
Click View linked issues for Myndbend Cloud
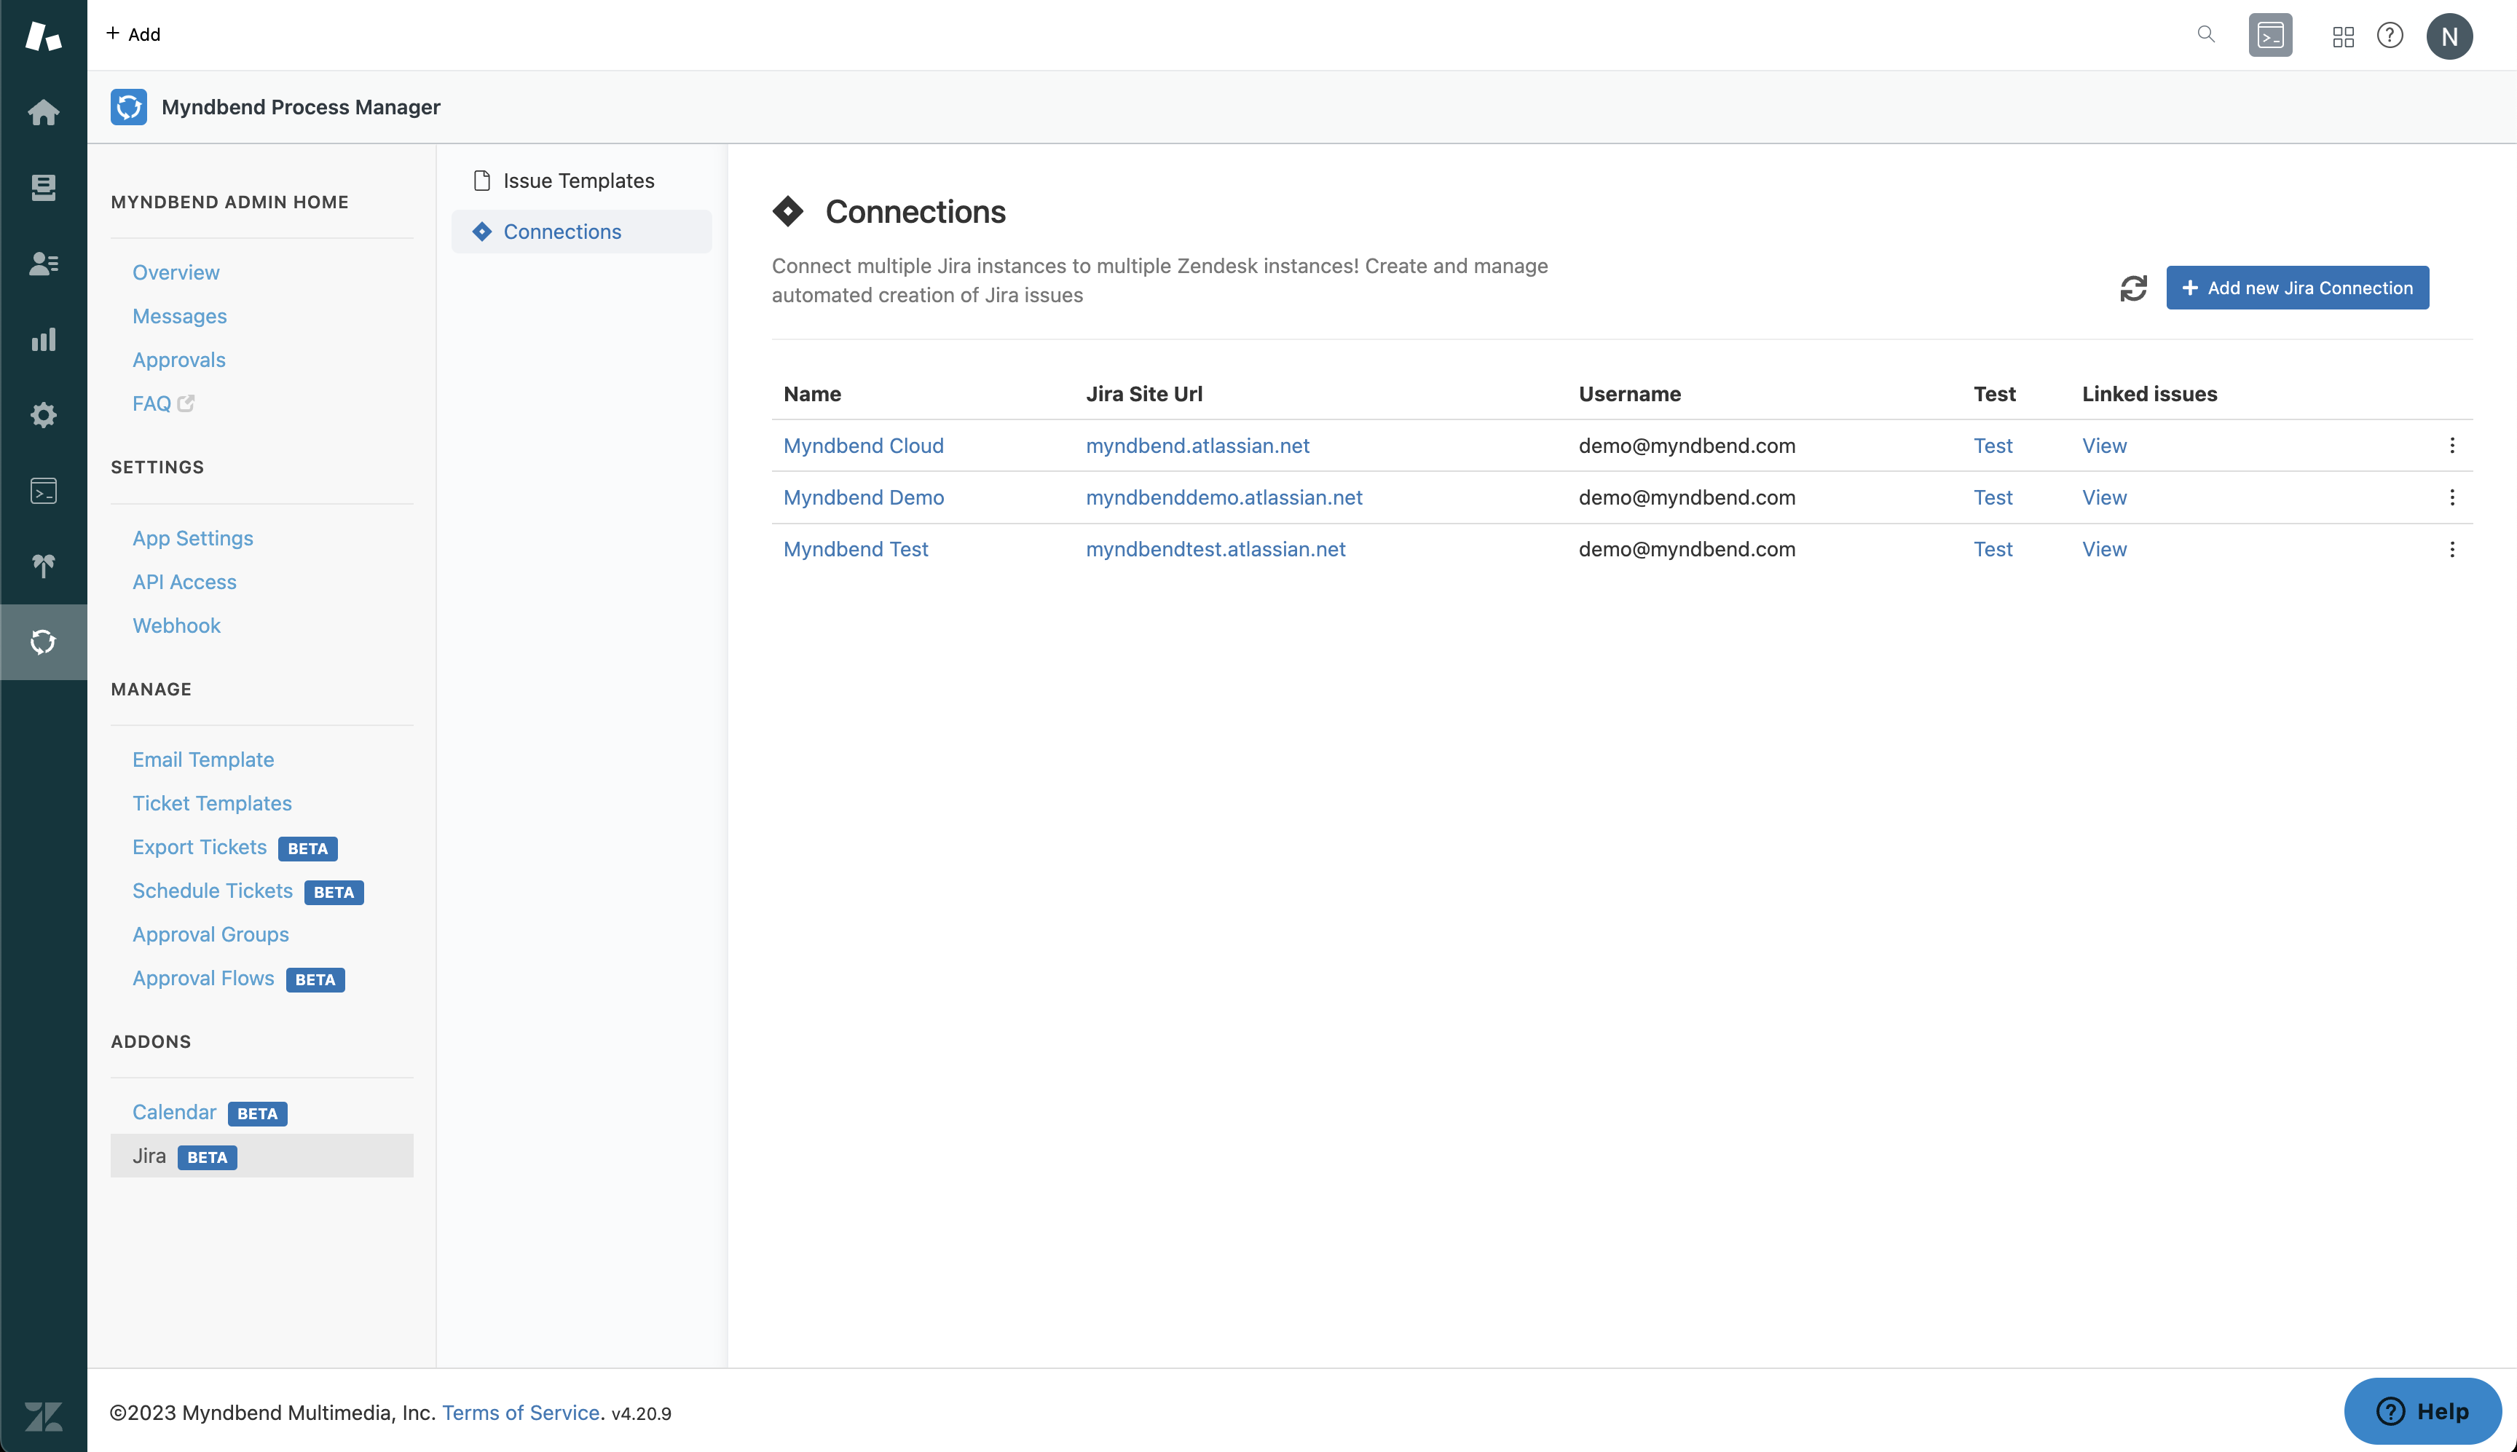coord(2104,444)
